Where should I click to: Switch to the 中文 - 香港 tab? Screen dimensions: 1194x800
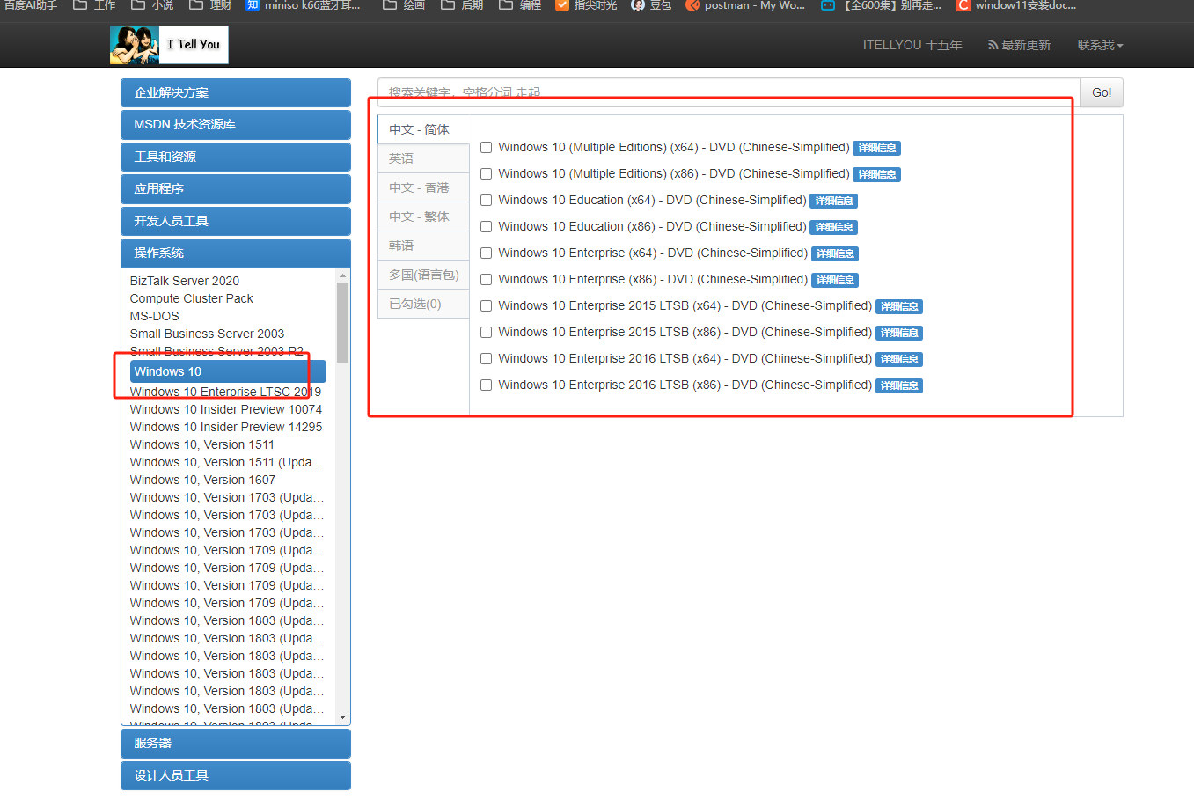[x=423, y=187]
